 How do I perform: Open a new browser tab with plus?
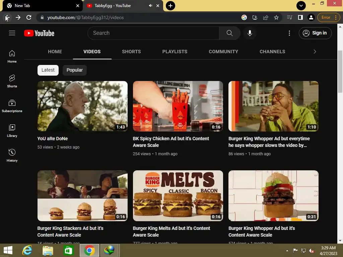pos(170,6)
